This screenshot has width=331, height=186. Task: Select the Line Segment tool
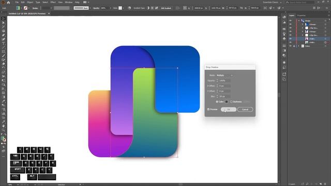4,48
